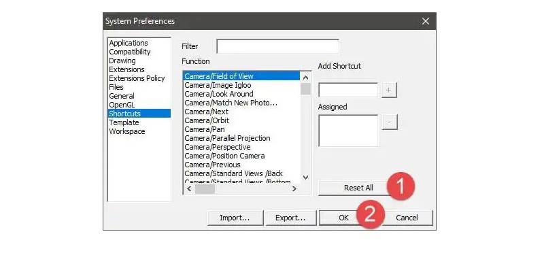544x253 pixels.
Task: Click the minus button to remove shortcut
Action: (390, 122)
